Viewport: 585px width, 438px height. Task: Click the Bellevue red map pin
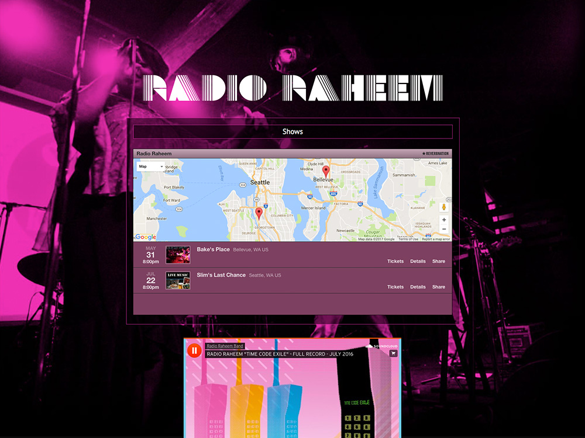[x=326, y=171]
